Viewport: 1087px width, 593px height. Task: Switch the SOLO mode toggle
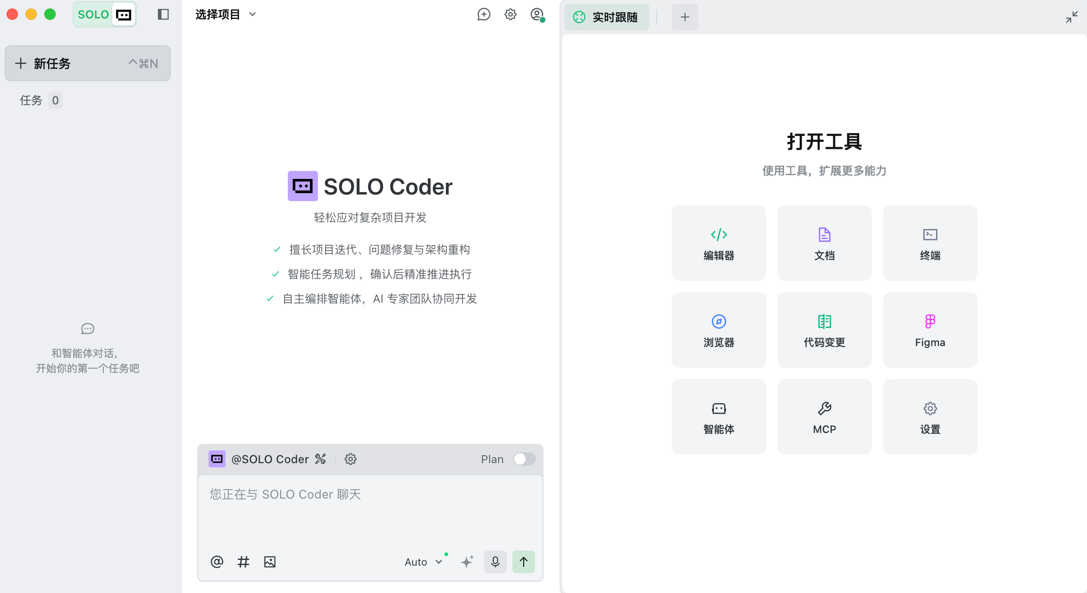coord(105,15)
